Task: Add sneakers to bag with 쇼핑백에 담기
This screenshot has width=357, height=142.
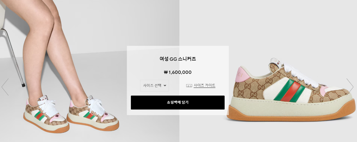Action: coord(178,102)
